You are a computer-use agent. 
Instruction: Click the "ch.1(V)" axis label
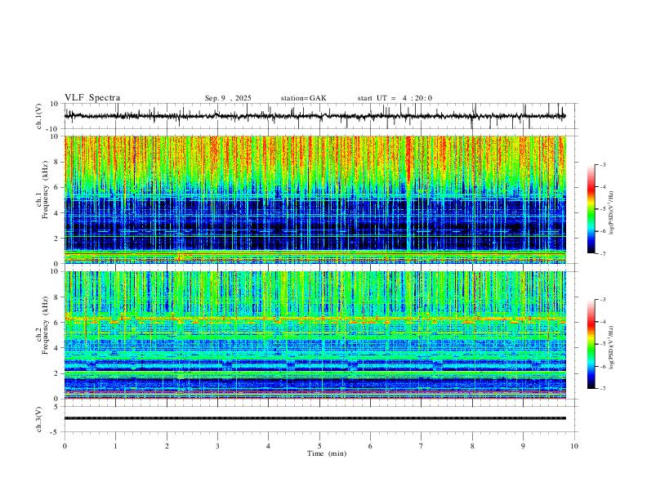click(39, 116)
